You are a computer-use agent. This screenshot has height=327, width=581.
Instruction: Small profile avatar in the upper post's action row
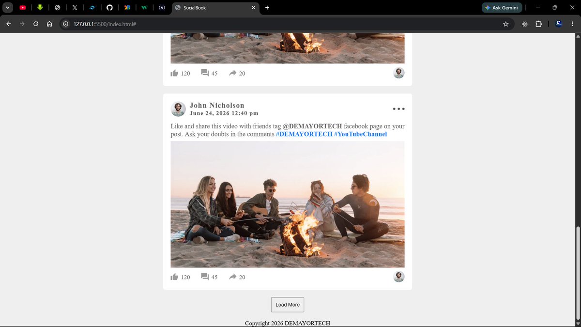(x=399, y=73)
